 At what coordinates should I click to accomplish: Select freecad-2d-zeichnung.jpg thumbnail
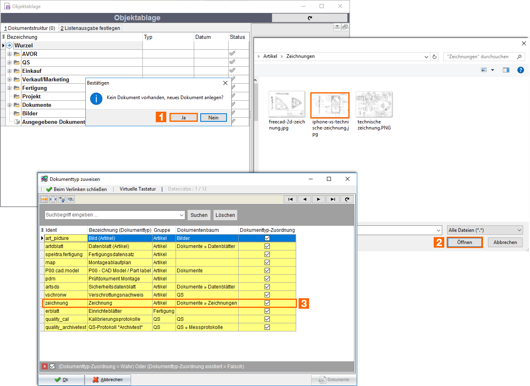point(287,104)
